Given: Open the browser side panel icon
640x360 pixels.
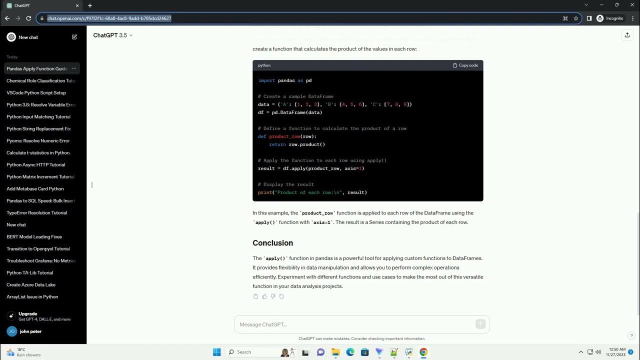Looking at the screenshot, I should point(589,18).
